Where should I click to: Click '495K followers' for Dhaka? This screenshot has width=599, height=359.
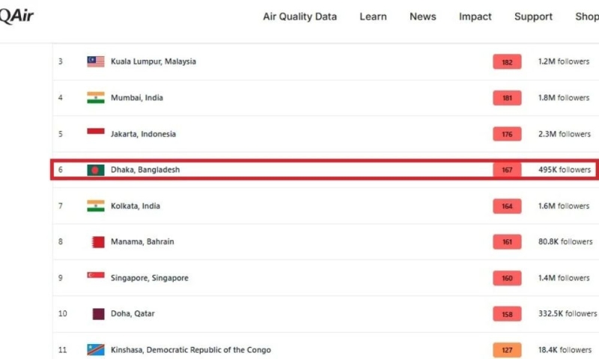coord(565,170)
